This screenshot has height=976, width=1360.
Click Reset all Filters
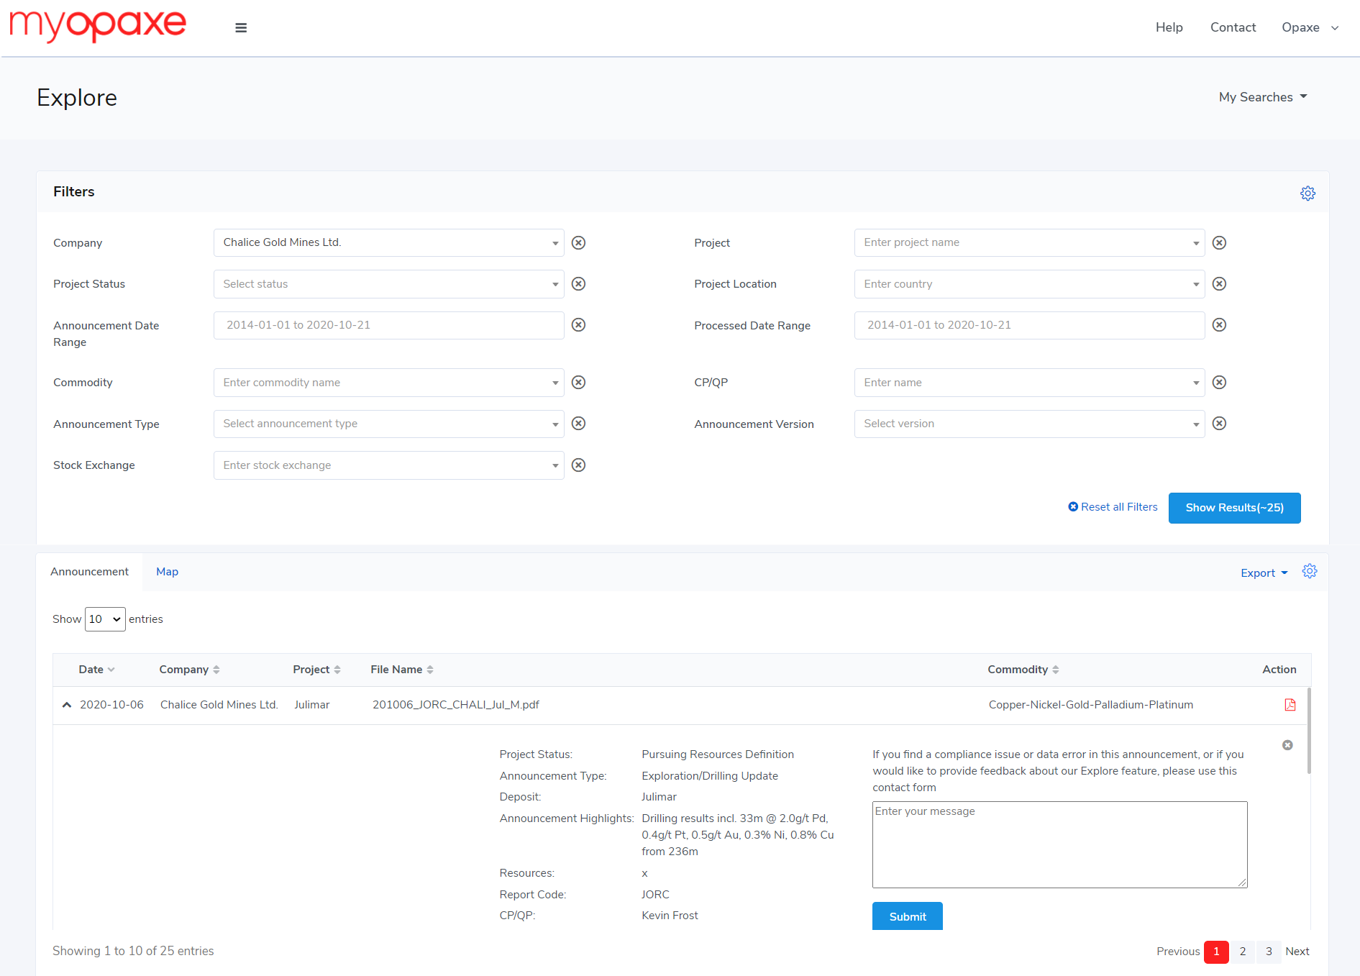1113,507
